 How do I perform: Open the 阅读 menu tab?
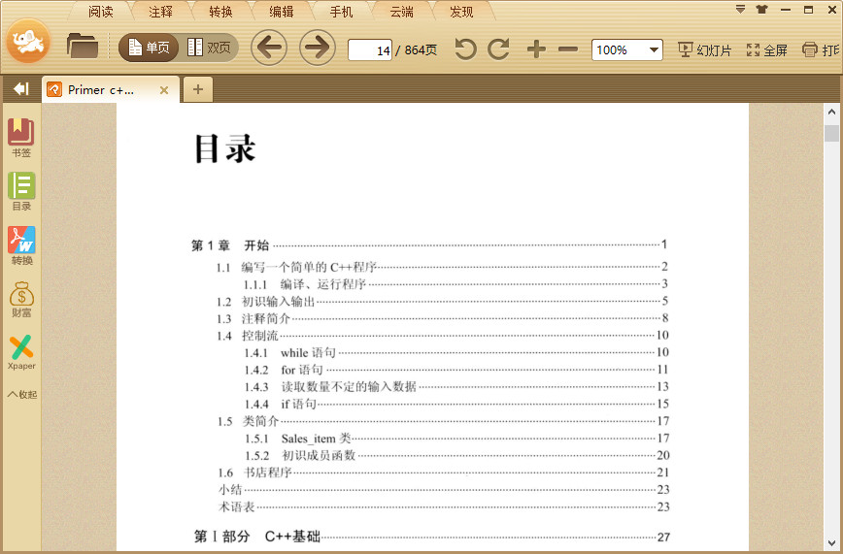[x=101, y=12]
